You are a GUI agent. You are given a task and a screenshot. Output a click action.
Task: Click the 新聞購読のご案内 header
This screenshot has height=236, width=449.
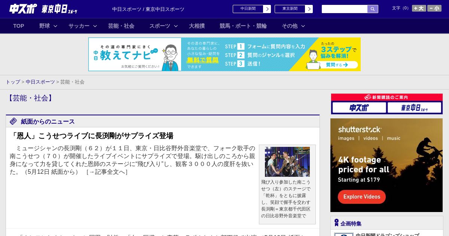(387, 97)
